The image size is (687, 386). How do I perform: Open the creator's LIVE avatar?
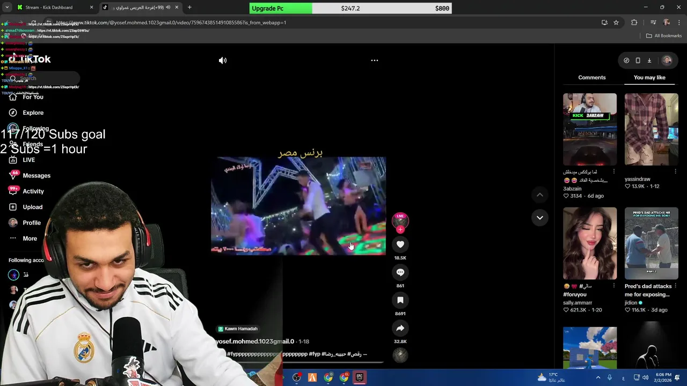coord(400,220)
